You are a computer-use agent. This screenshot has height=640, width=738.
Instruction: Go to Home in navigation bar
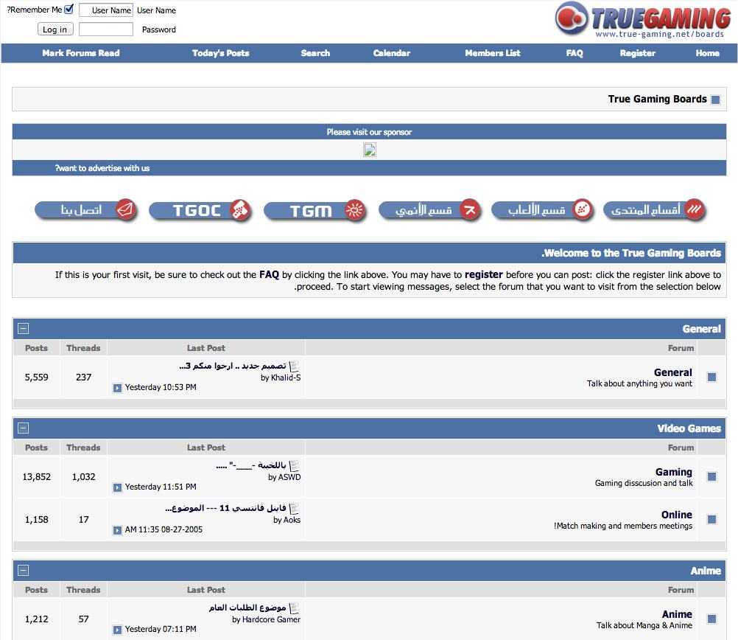tap(707, 53)
